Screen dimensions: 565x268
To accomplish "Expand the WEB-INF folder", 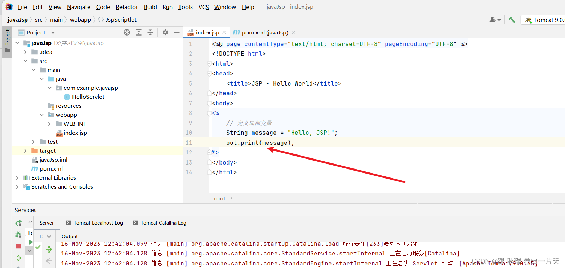I will click(50, 124).
